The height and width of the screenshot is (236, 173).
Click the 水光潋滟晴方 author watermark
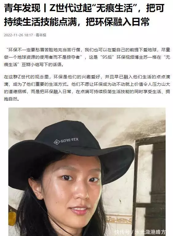pyautogui.click(x=150, y=232)
